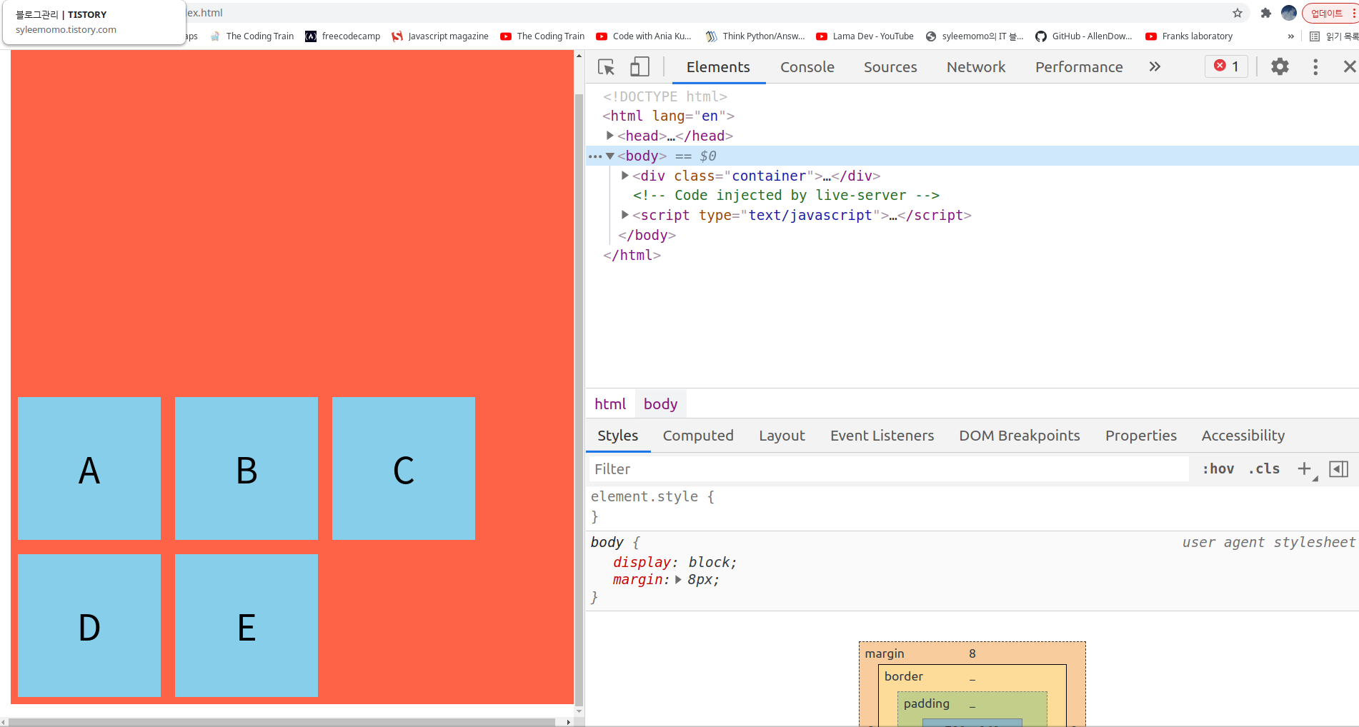Open the Accessibility pane tab
Screen dimensions: 1359x727
click(x=1243, y=436)
